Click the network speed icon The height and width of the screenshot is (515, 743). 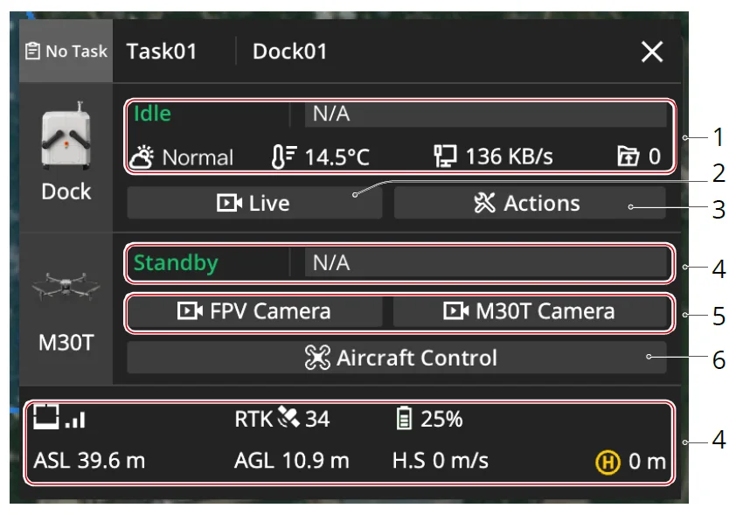coord(447,157)
